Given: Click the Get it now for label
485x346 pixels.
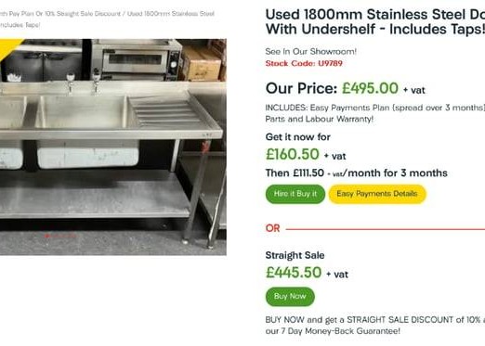Looking at the screenshot, I should pyautogui.click(x=298, y=137).
